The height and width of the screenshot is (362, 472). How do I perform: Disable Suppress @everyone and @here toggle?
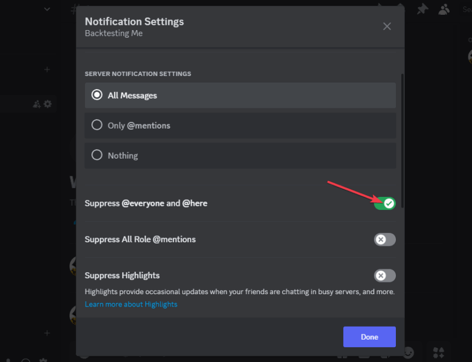pos(385,203)
